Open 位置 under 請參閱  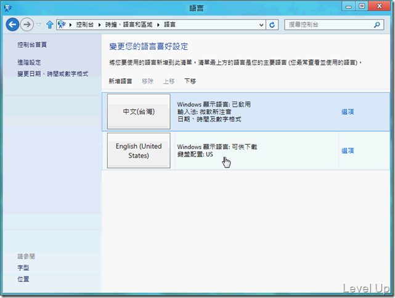pyautogui.click(x=23, y=279)
